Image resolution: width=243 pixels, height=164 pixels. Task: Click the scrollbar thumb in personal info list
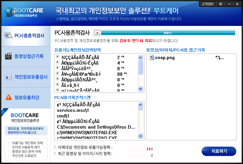click(x=141, y=67)
